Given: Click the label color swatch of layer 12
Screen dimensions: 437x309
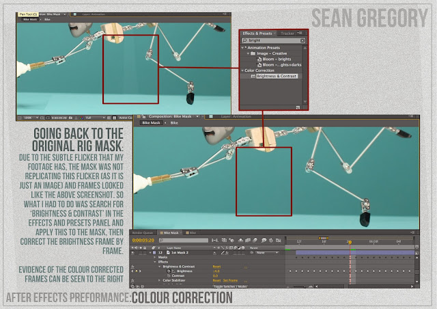Looking at the screenshot, I should 154,253.
